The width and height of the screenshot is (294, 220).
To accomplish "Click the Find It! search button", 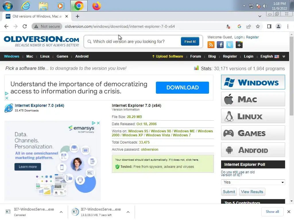I will pos(190,41).
